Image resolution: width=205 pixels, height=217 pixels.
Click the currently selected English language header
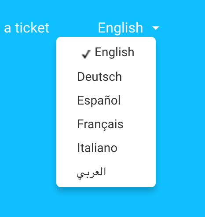(121, 28)
